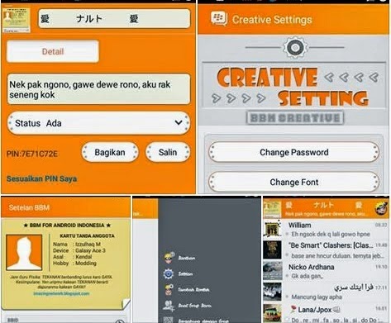Edit the display name field with Japanese characters
391x323 pixels.
point(114,19)
